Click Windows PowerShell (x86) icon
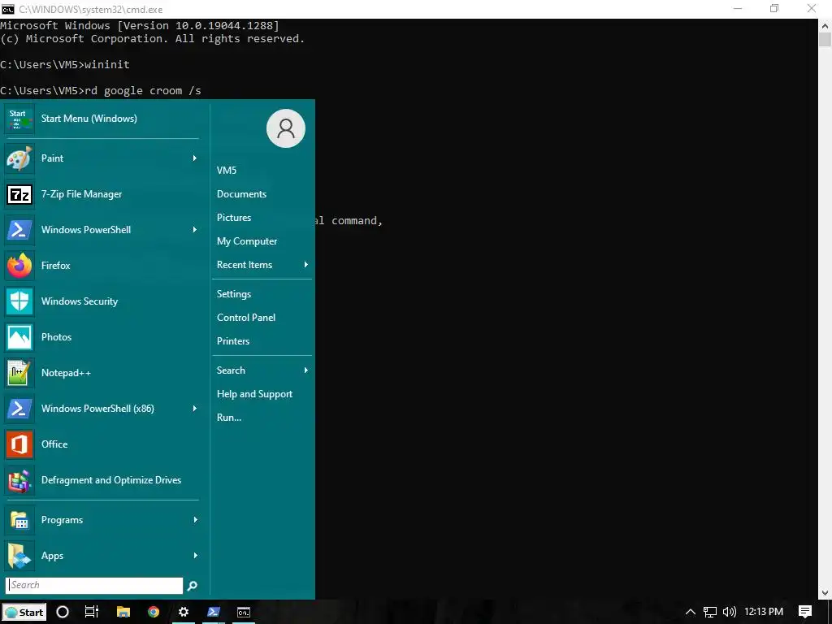The height and width of the screenshot is (624, 832). click(x=19, y=409)
